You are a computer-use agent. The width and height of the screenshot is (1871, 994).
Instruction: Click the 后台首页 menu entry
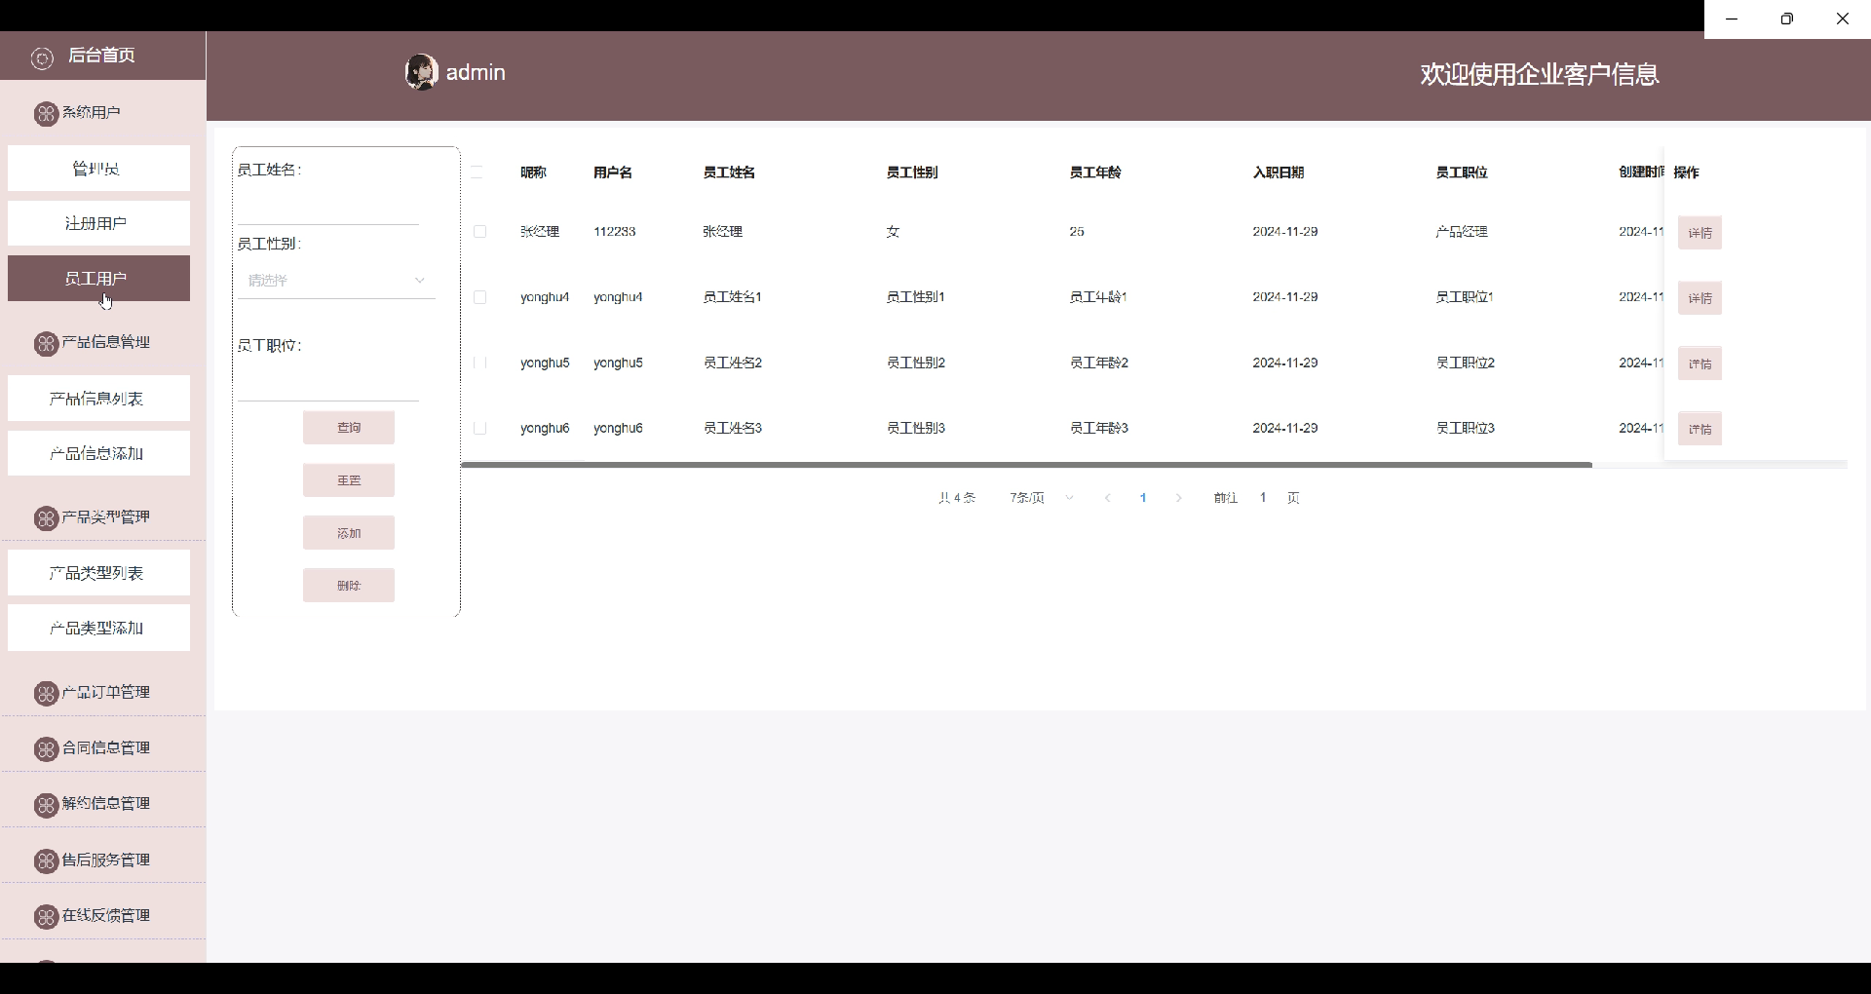(x=102, y=56)
